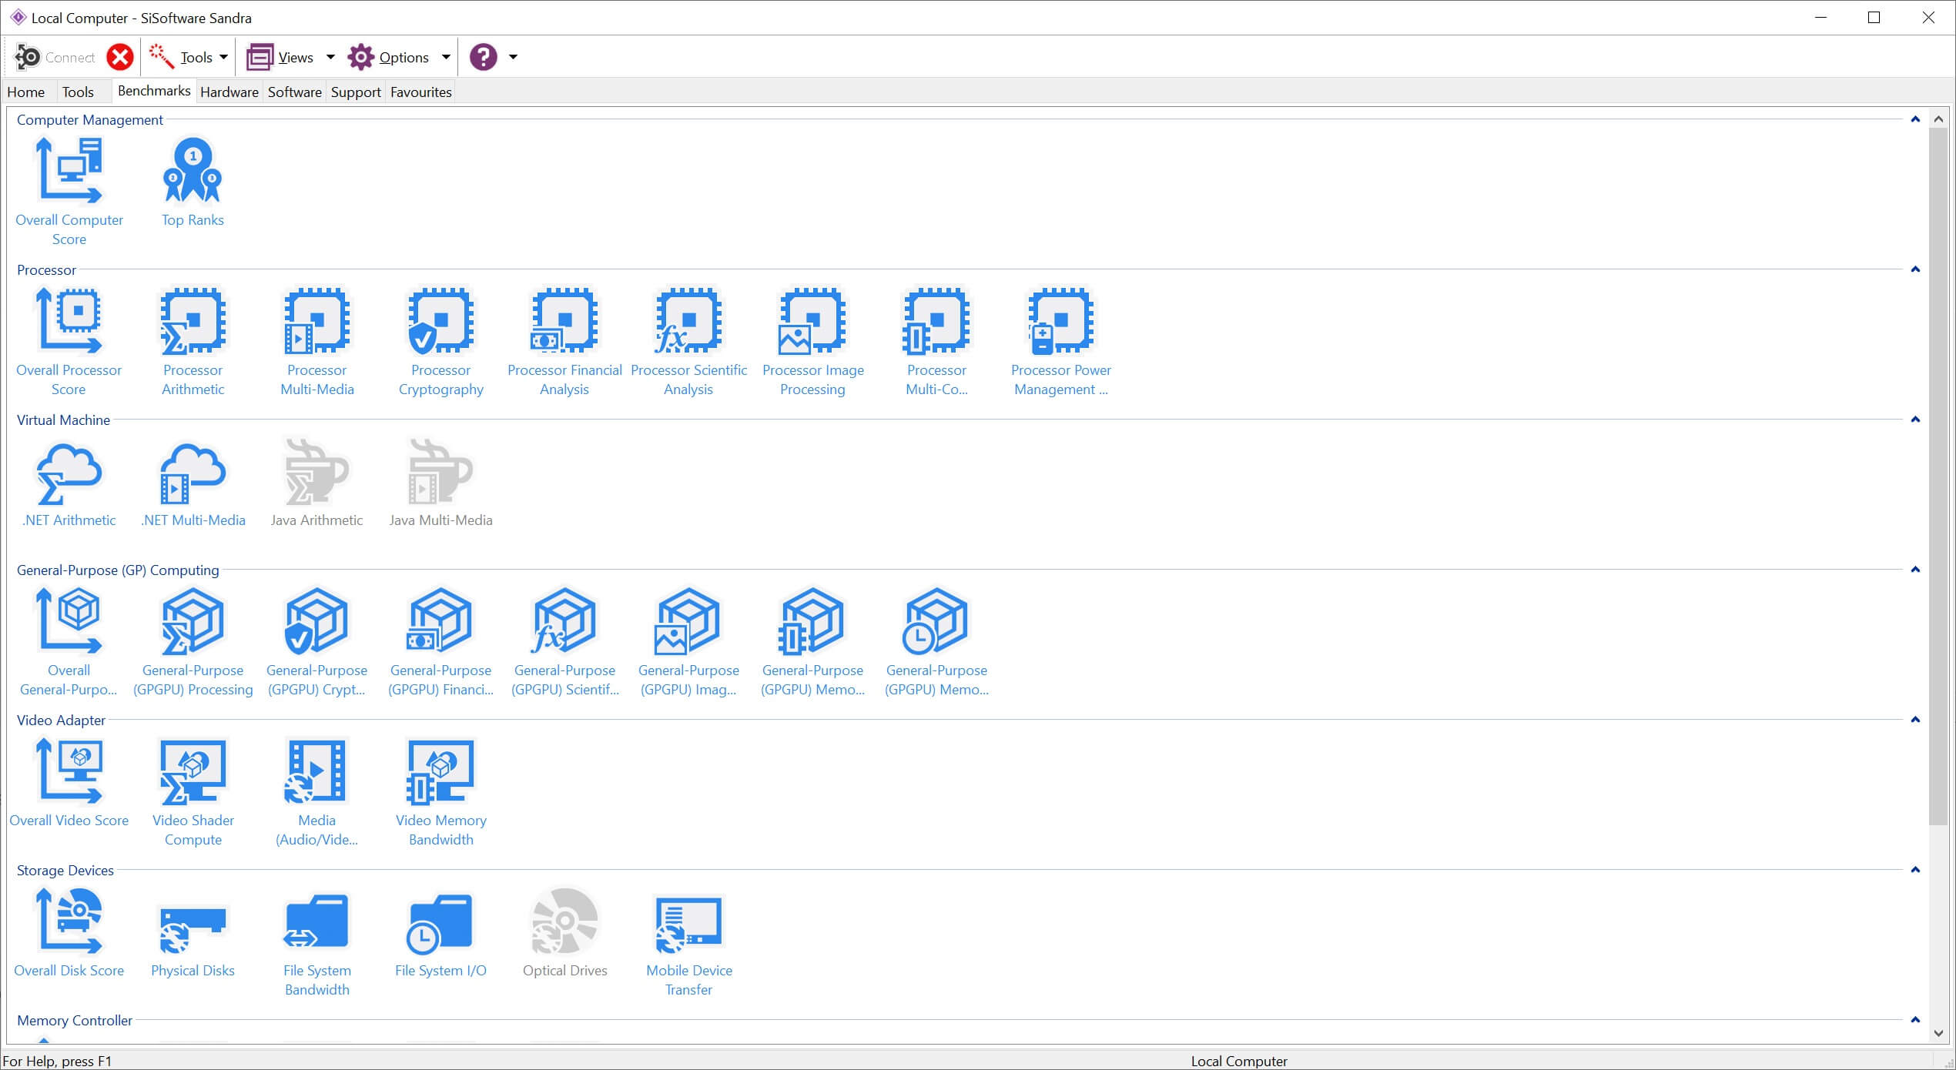Open the File System I/O benchmark
The image size is (1956, 1070).
click(x=440, y=922)
